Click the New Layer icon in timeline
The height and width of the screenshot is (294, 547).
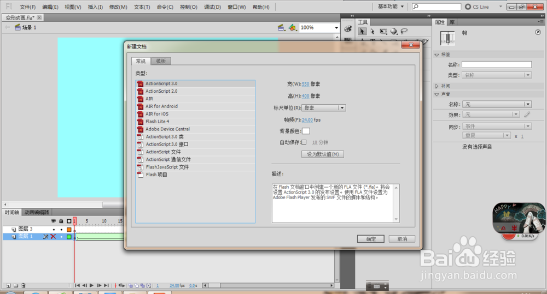8,285
